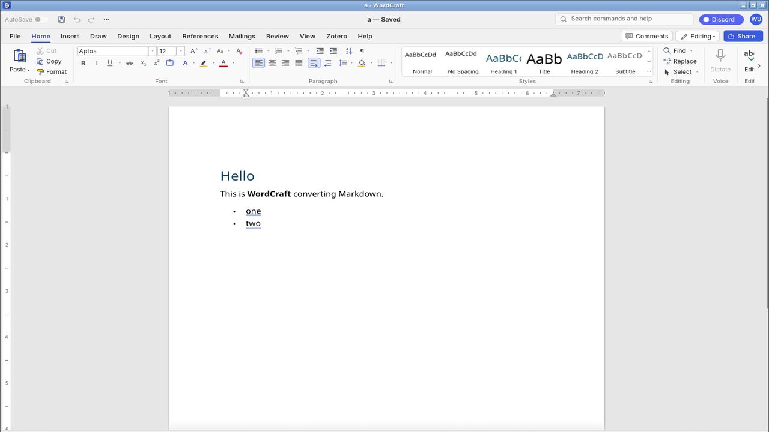Click the Increase indent icon

point(333,51)
